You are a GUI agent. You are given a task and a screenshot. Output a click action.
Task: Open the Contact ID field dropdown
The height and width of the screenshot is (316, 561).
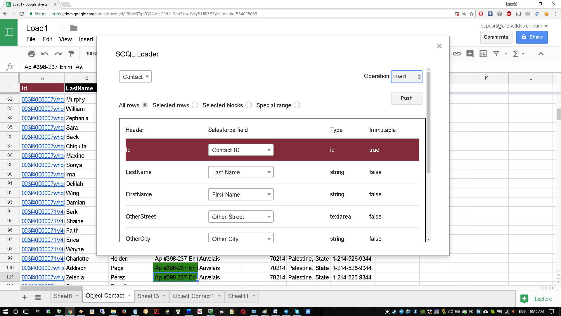(241, 150)
